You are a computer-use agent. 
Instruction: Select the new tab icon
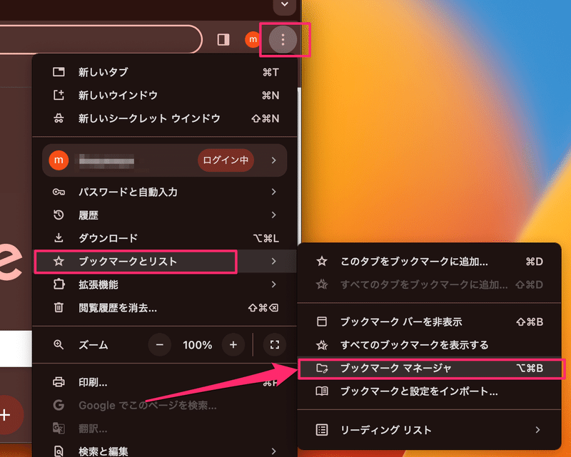coord(59,72)
